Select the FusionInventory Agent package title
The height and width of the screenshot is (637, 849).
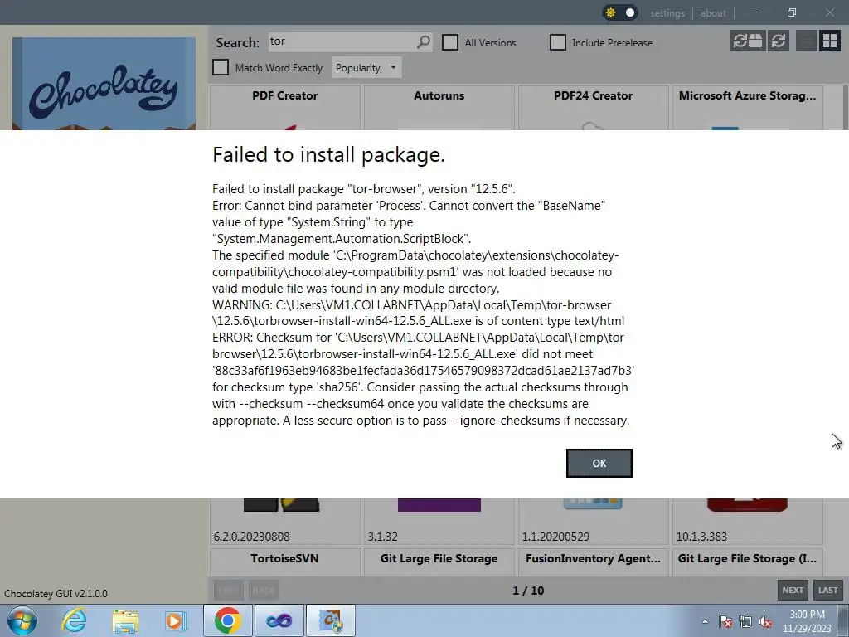(594, 558)
